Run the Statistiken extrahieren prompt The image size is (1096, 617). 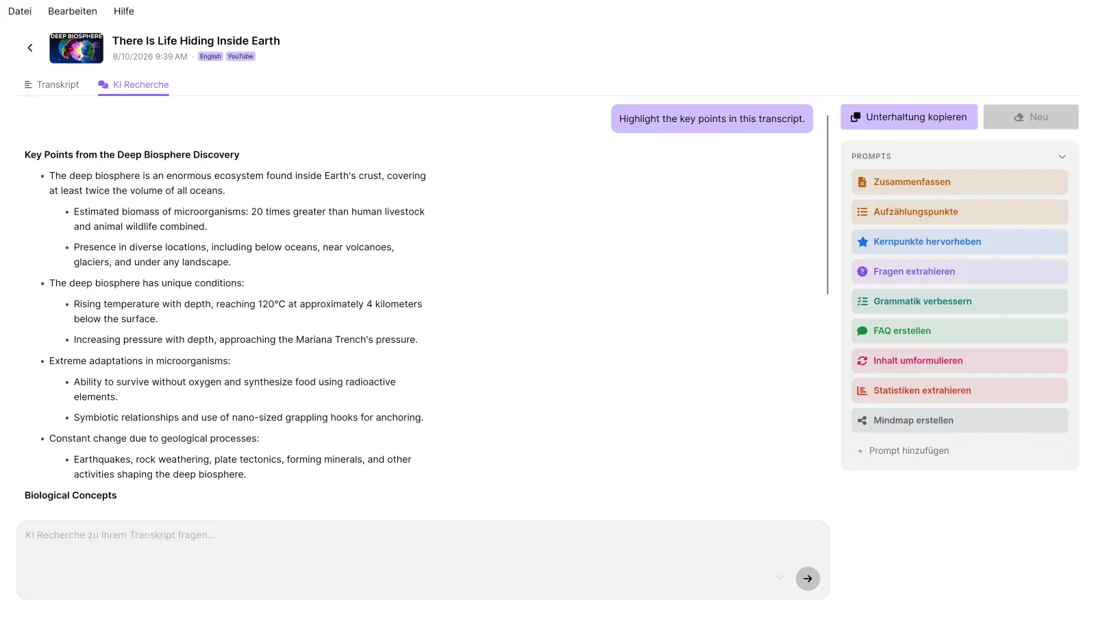(x=960, y=391)
